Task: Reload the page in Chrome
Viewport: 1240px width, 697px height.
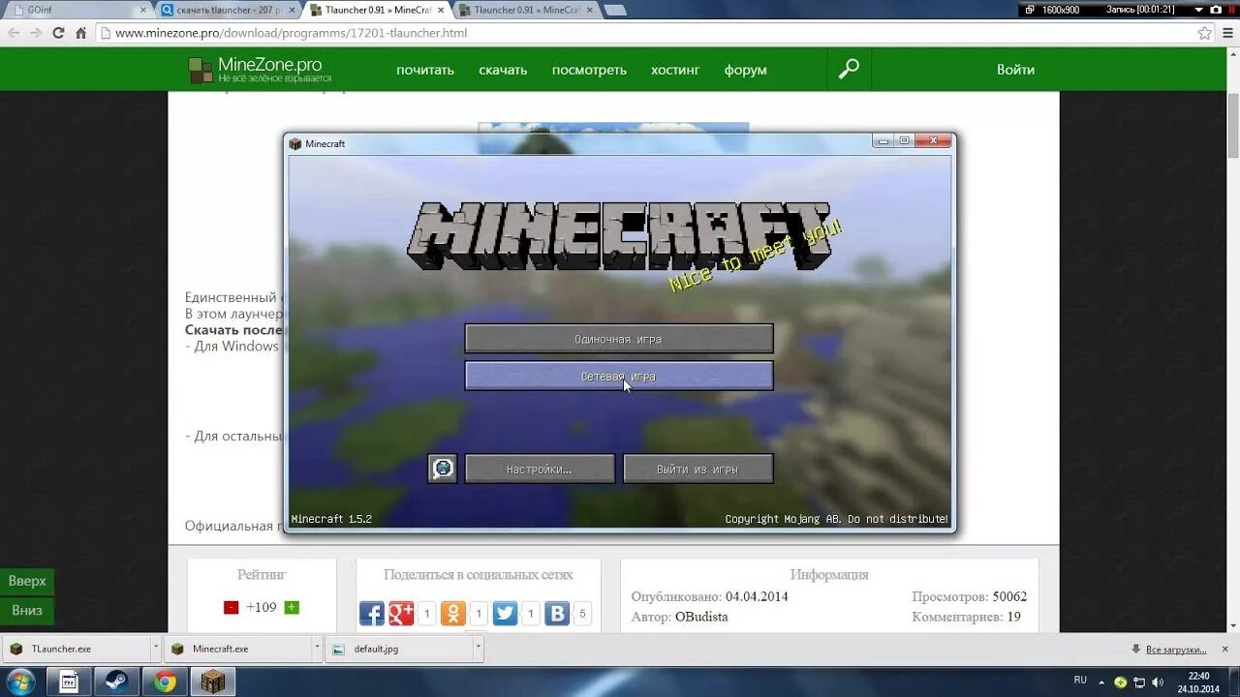Action: (x=57, y=32)
